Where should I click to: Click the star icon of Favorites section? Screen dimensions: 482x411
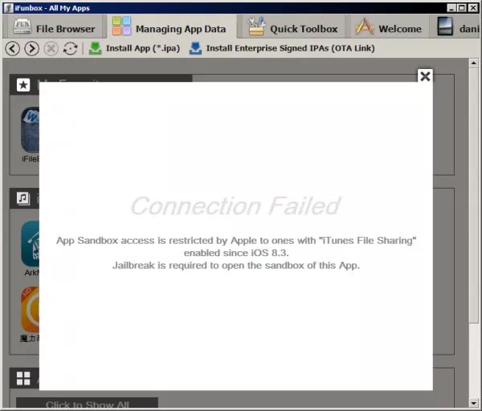23,85
